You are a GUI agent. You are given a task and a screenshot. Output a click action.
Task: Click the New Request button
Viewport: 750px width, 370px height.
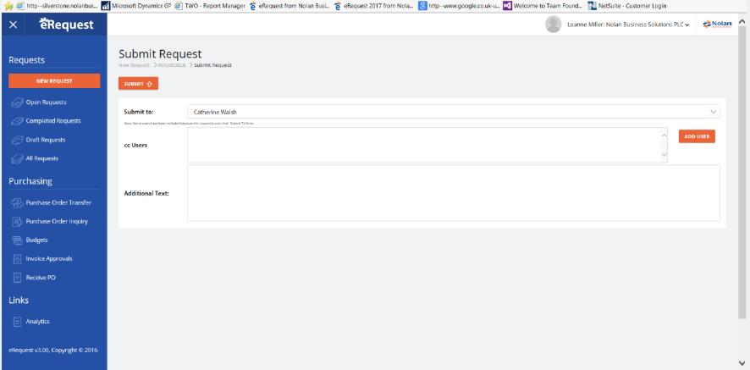coord(54,81)
